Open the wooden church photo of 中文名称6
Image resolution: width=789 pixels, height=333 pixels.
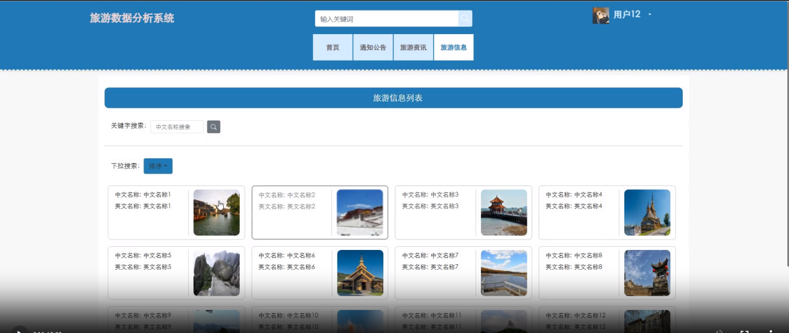(x=360, y=273)
